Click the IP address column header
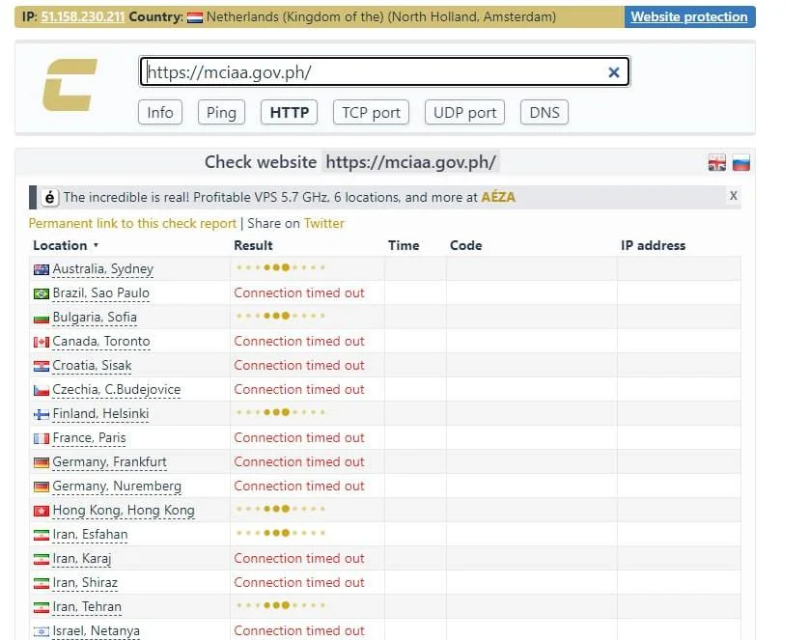Image resolution: width=810 pixels, height=640 pixels. pos(653,245)
